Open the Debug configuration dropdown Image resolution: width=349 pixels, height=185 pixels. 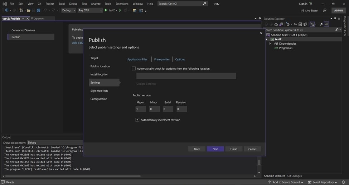click(69, 10)
